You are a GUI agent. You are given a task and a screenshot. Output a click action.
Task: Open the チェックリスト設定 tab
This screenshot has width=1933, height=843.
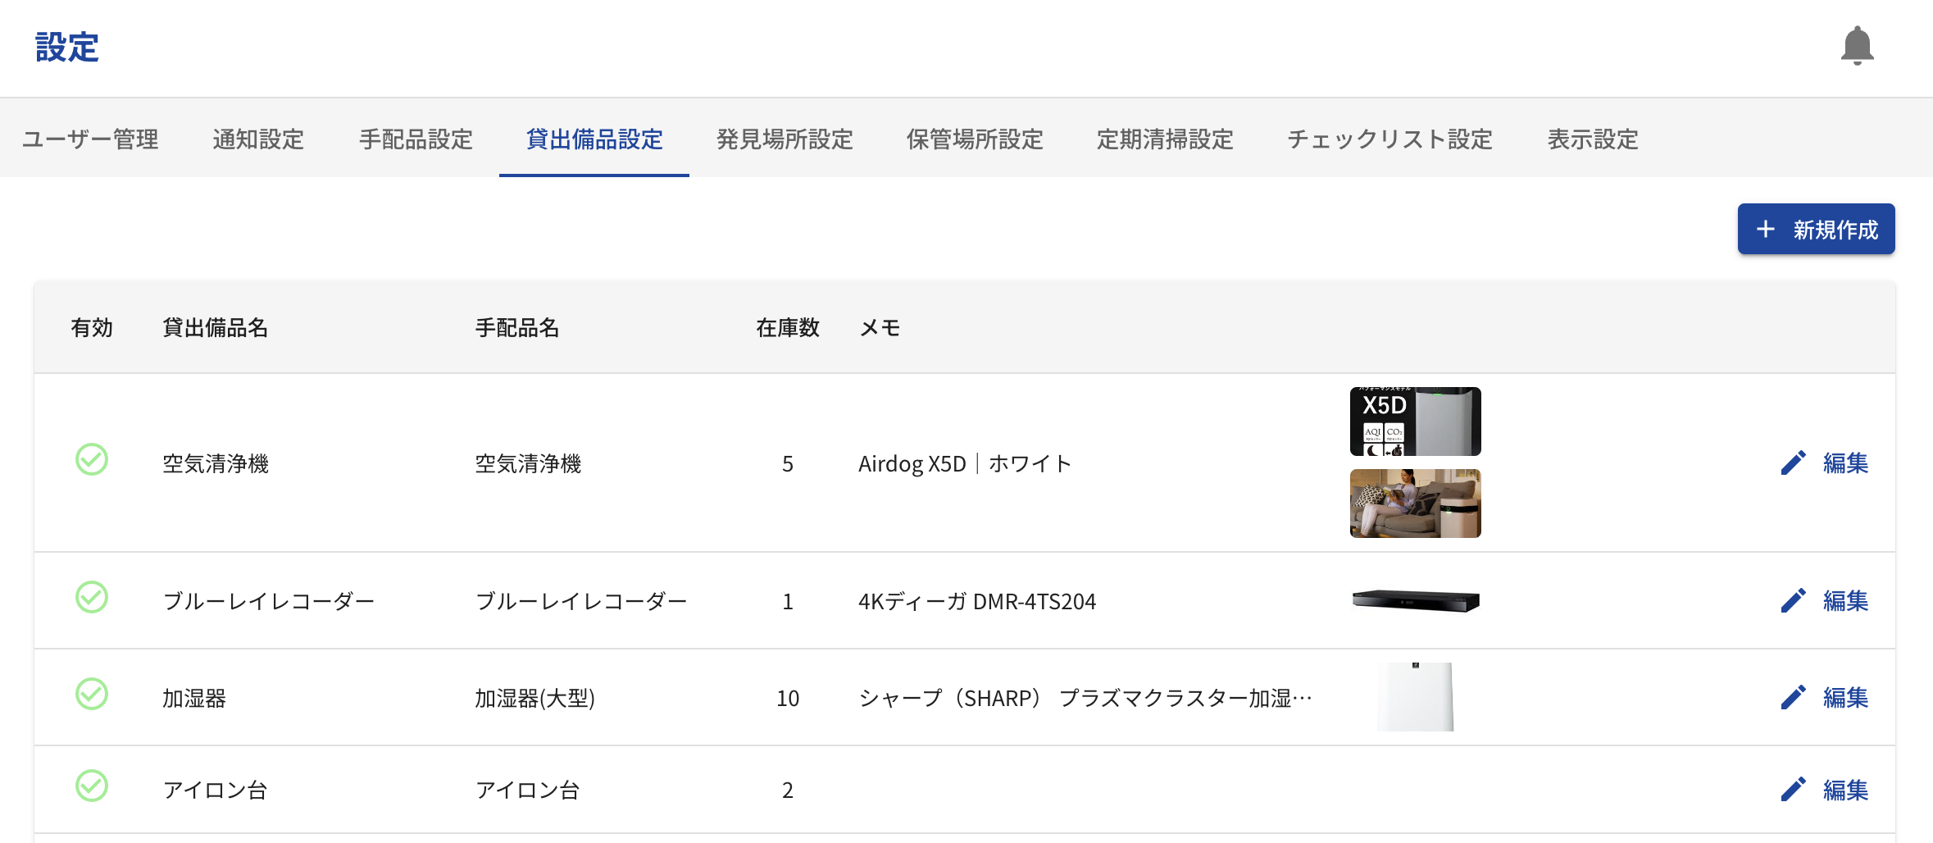point(1389,139)
